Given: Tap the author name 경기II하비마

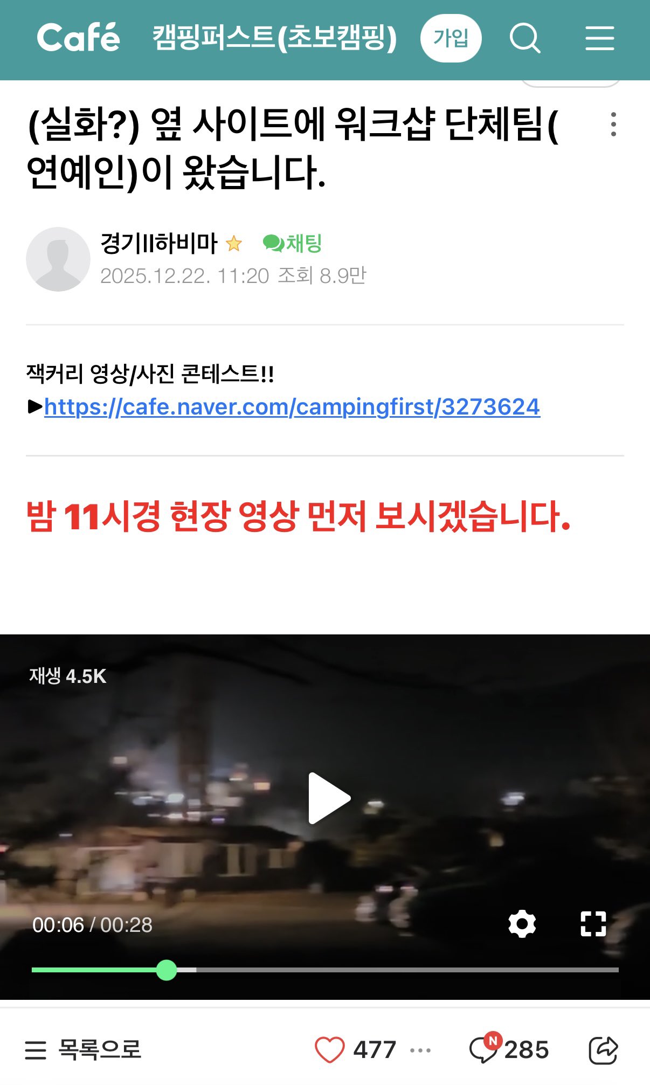Looking at the screenshot, I should click(x=159, y=243).
